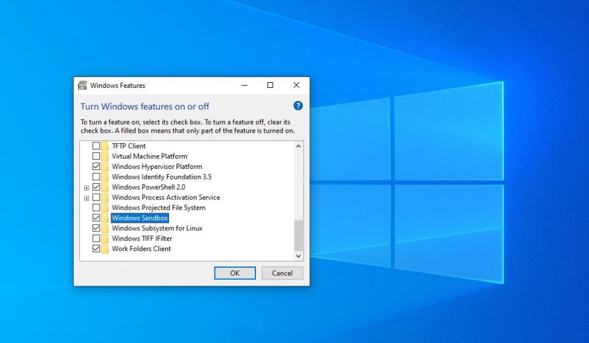Select the TFTP Client label

pos(128,146)
